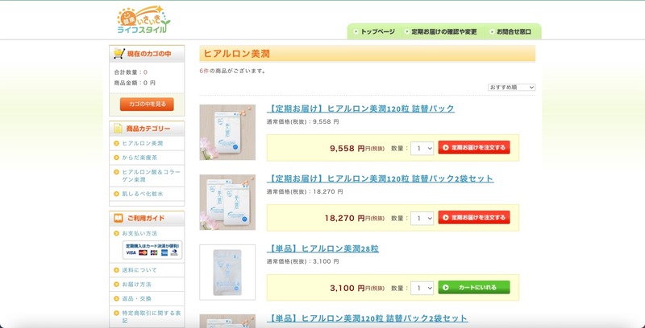Click the first product's package thumbnail
This screenshot has width=645, height=328.
click(x=227, y=132)
